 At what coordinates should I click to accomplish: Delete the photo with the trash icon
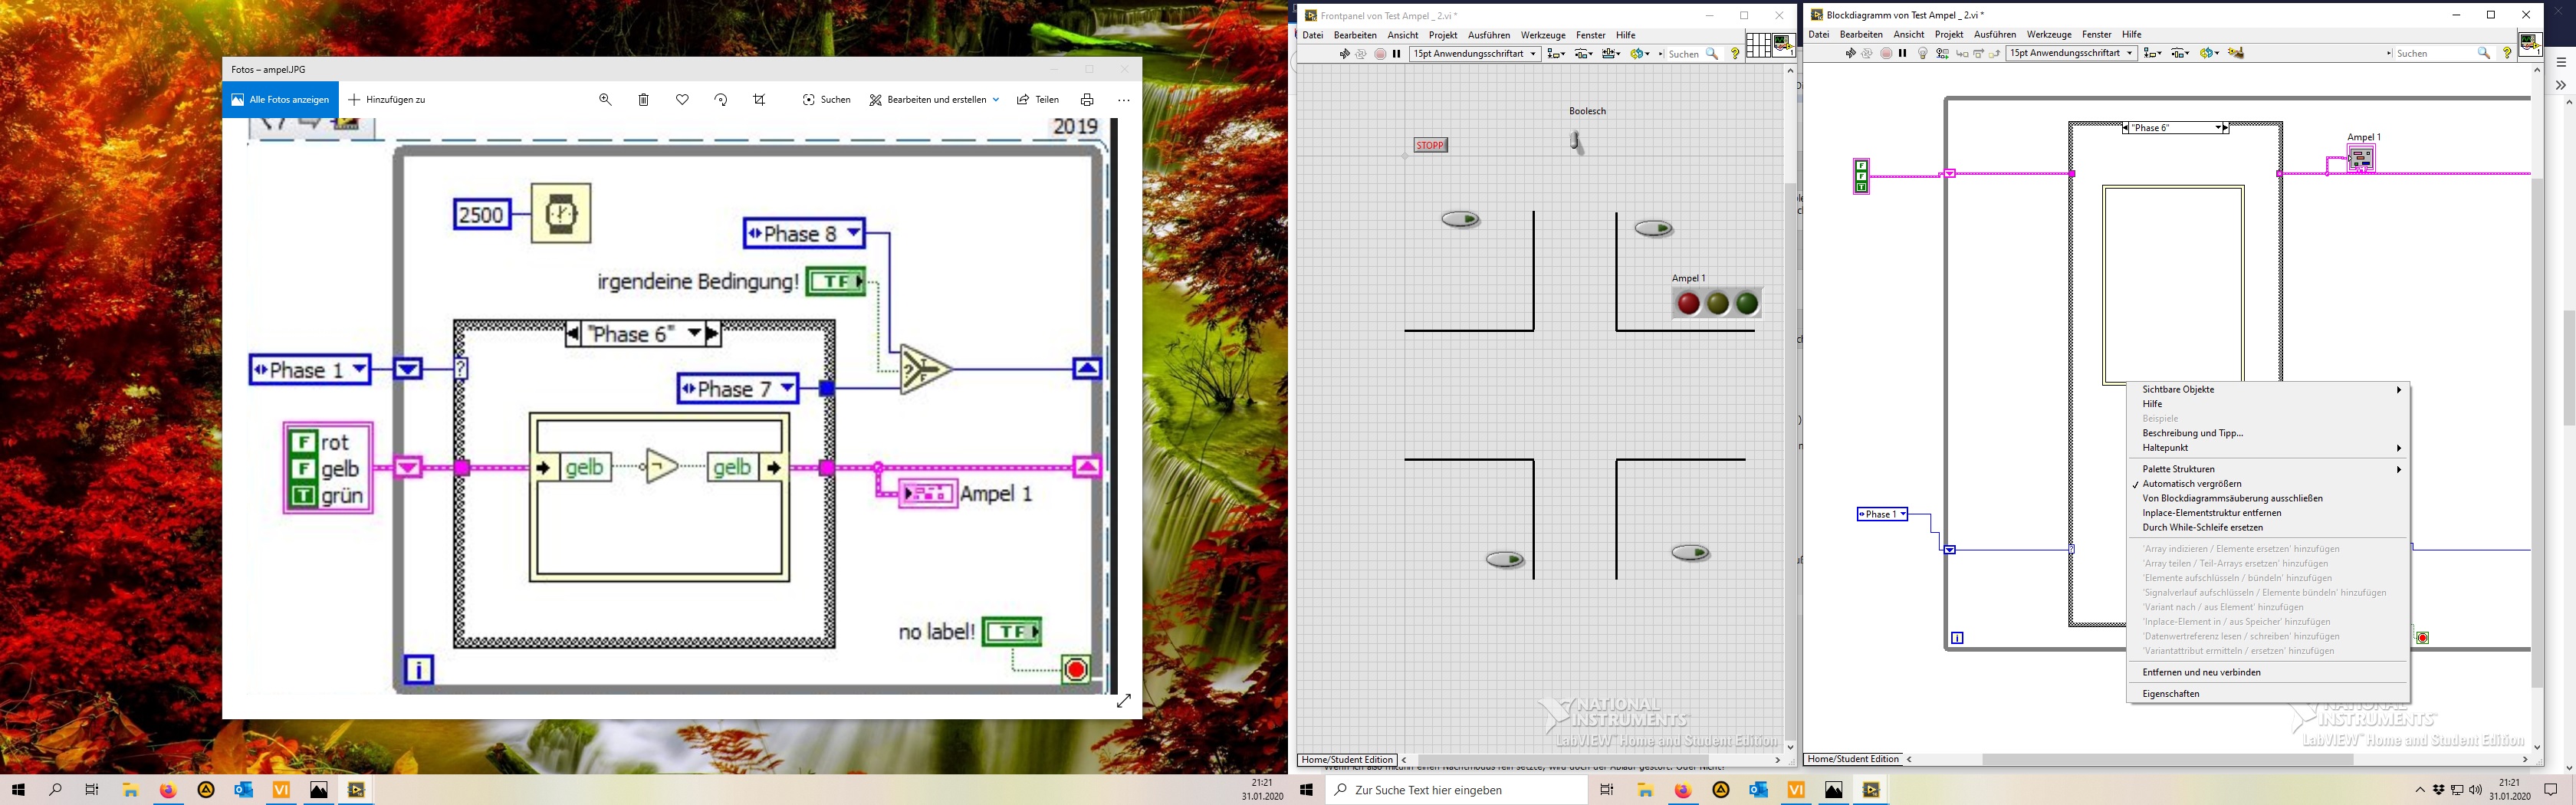click(x=644, y=100)
